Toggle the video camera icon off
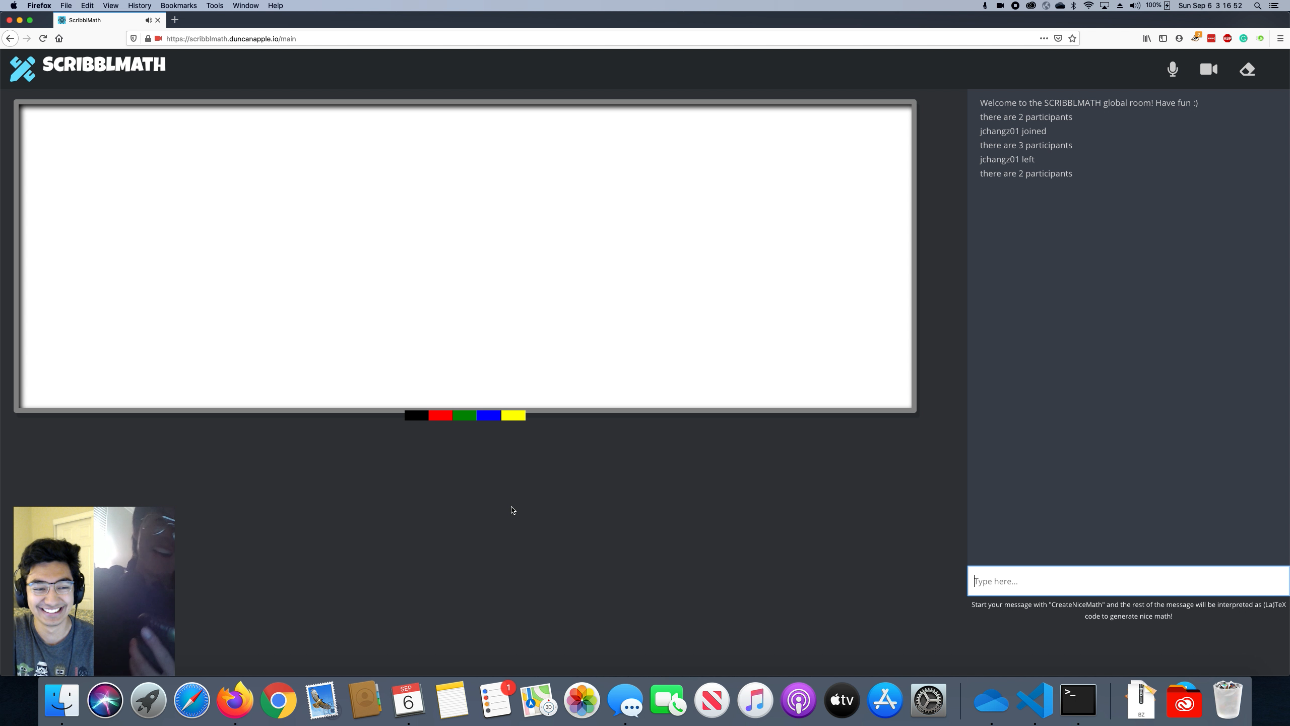The width and height of the screenshot is (1290, 726). [1208, 69]
